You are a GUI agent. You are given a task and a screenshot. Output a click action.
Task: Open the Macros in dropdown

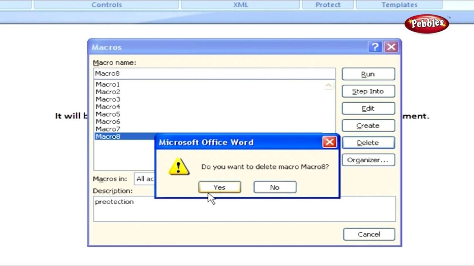click(x=145, y=179)
